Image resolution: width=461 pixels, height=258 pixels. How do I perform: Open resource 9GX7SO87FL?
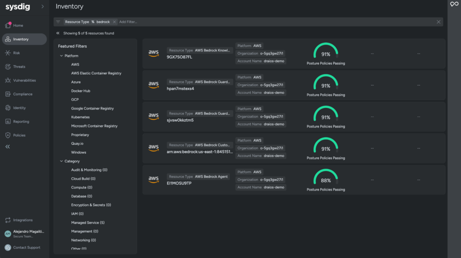179,57
